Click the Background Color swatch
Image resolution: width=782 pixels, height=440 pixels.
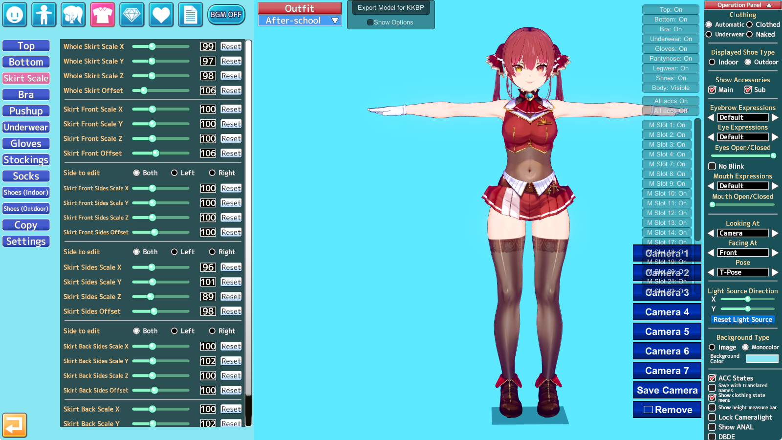[x=762, y=359]
